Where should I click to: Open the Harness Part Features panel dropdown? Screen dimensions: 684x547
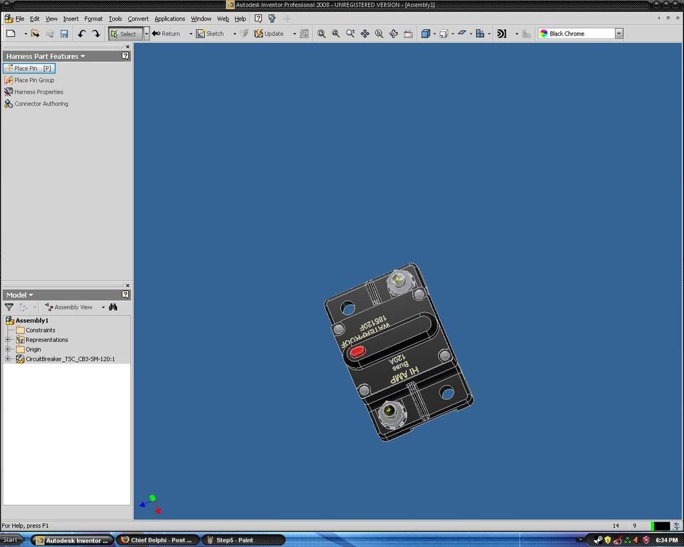(x=82, y=56)
